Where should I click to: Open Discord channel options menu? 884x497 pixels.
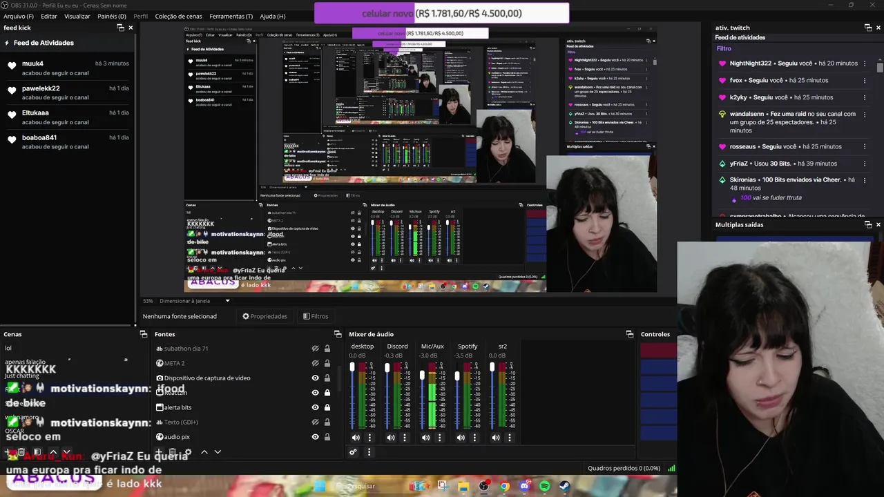coord(405,437)
